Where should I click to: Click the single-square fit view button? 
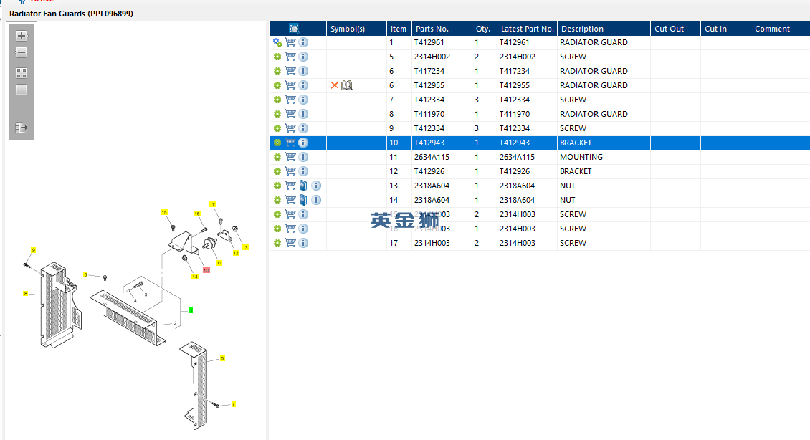[x=22, y=90]
